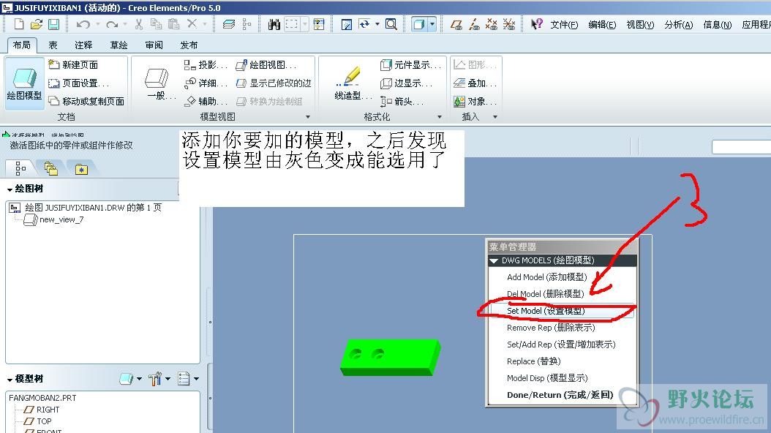Open the layers tool icon

229,23
